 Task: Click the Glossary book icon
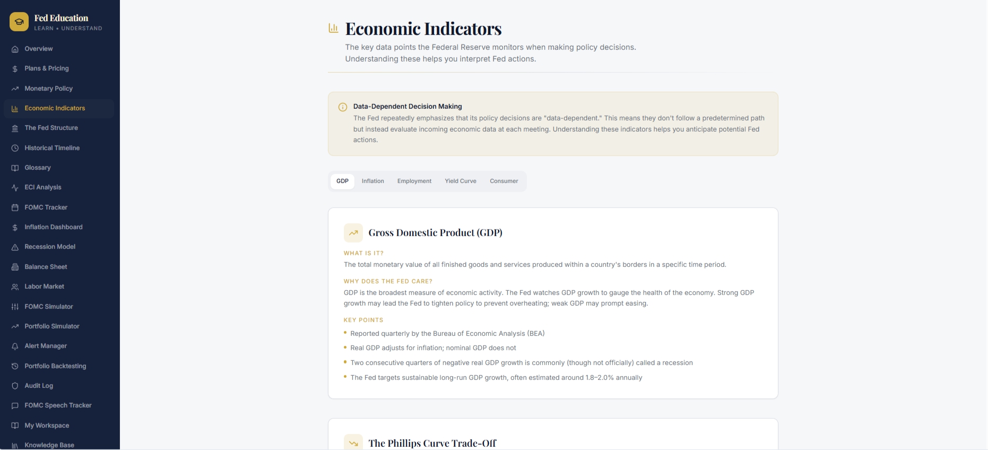[15, 168]
